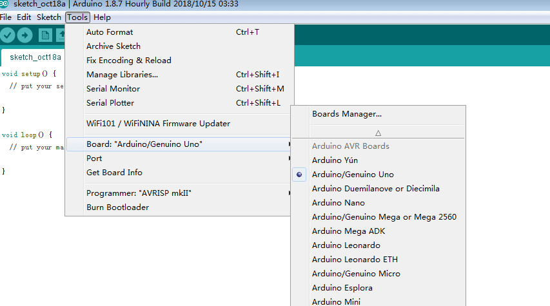Viewport: 550px width, 306px height.
Task: Expand the Board submenu arrow
Action: tap(289, 144)
